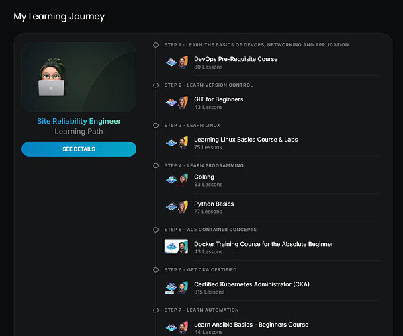The width and height of the screenshot is (403, 336).
Task: Click the 'STEP 3 - LEARN LINUX' heading
Action: tap(192, 126)
